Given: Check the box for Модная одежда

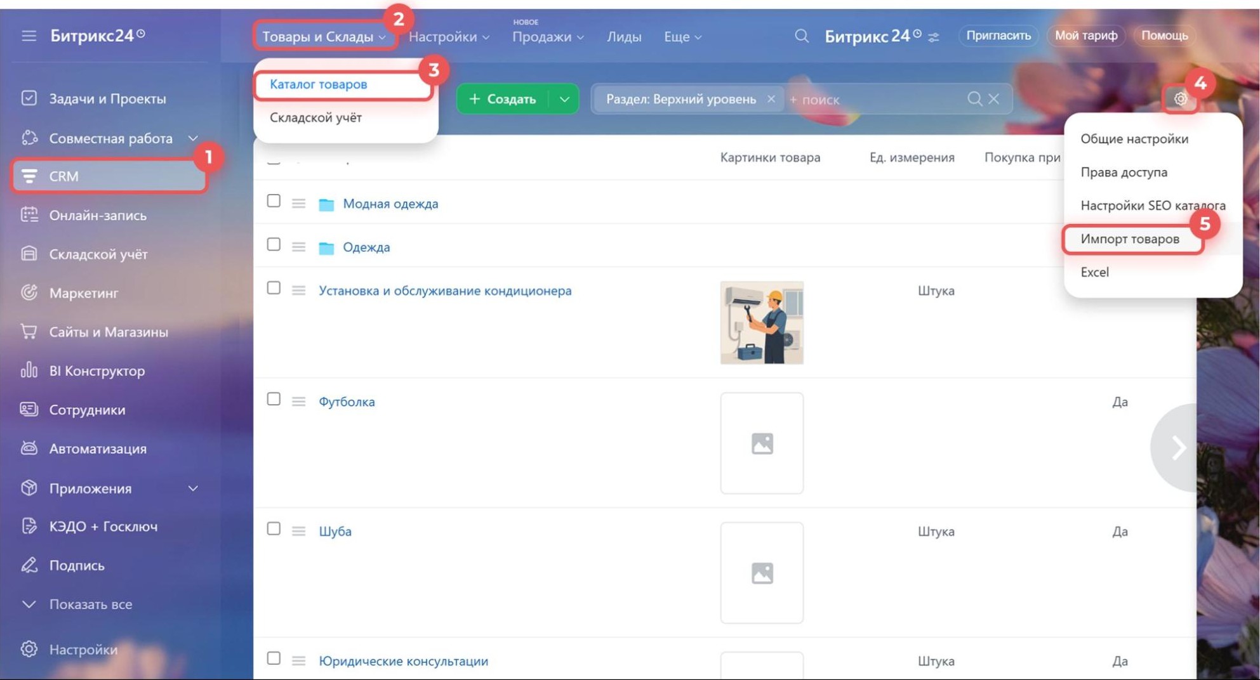Looking at the screenshot, I should (274, 201).
